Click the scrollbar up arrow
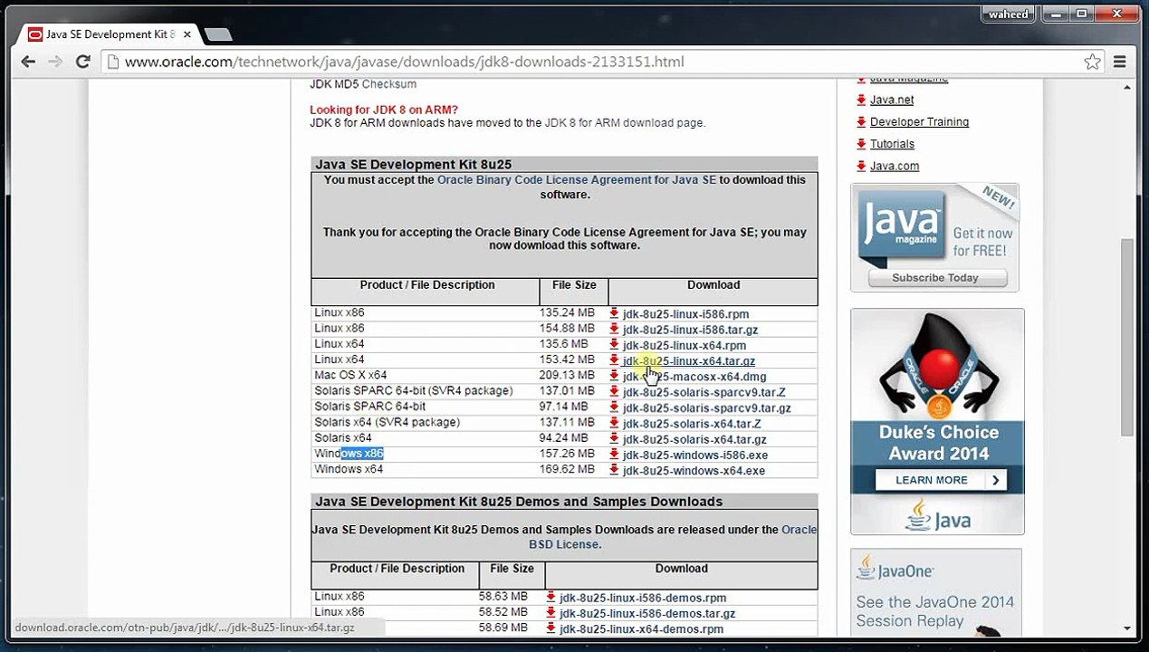Viewport: 1149px width, 652px height. click(x=1126, y=87)
